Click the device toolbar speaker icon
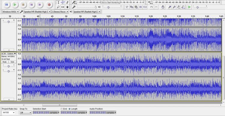Viewport: 225px width, 116px height. click(x=71, y=12)
